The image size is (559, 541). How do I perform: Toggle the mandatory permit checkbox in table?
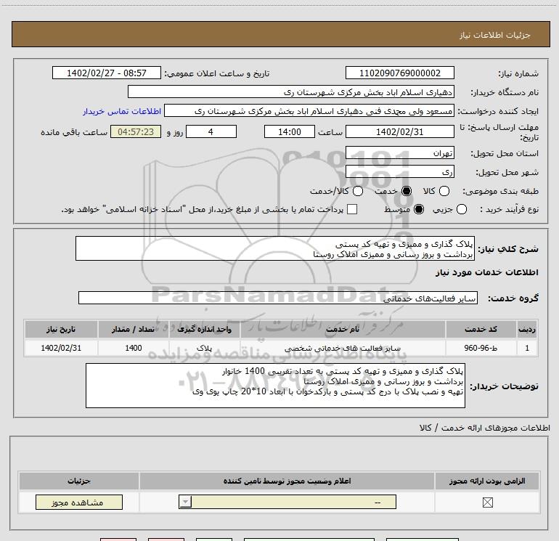tap(487, 503)
